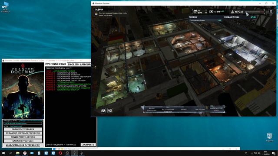Click РЕДАКТОР ТРЕЙНЕРА button

point(23,129)
